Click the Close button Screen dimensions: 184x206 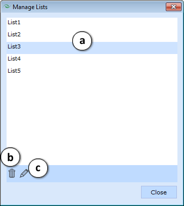point(159,192)
